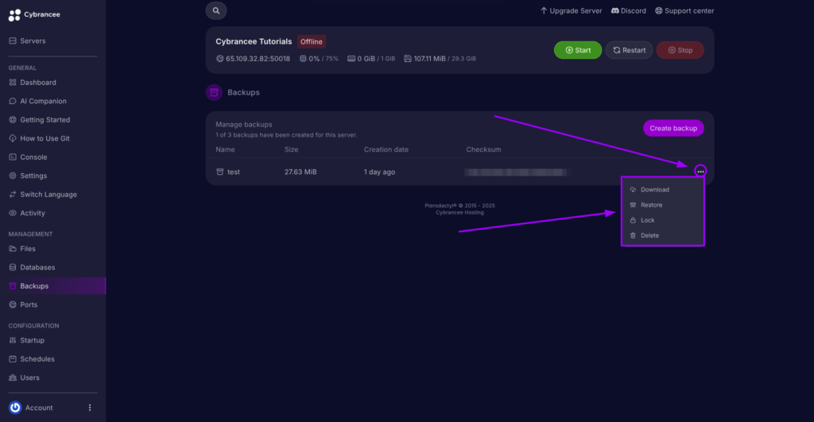
Task: Click the Backups heading archive icon
Action: (214, 92)
